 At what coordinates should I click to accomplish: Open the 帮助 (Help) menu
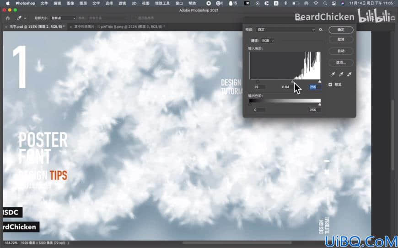(x=192, y=3)
